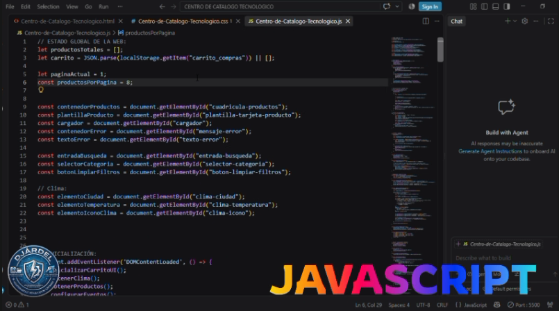Close the Centro-de-Catalogo-Tecnologico.js tab
Image resolution: width=559 pixels, height=311 pixels.
coord(348,22)
